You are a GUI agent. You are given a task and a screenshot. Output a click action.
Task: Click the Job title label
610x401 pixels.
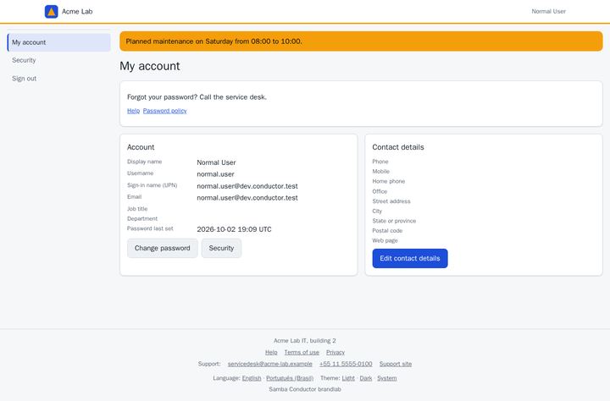click(137, 209)
